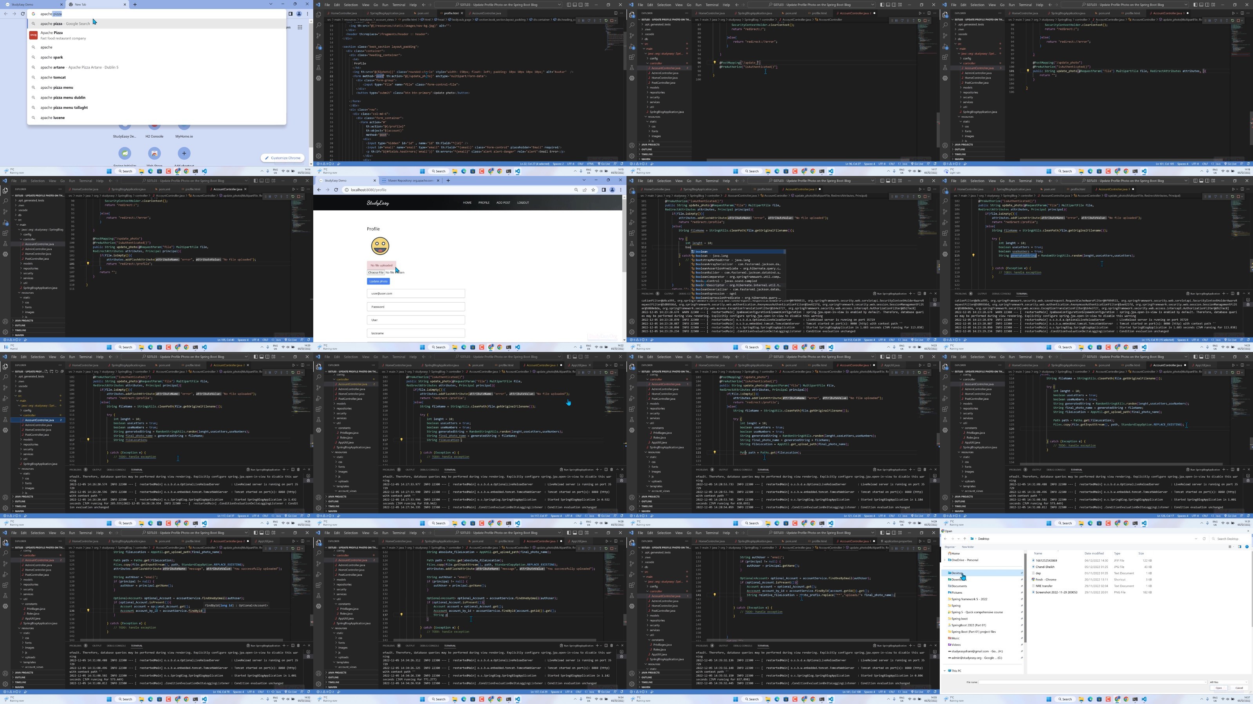Open tab search chevron in localhost profile window

point(584,181)
